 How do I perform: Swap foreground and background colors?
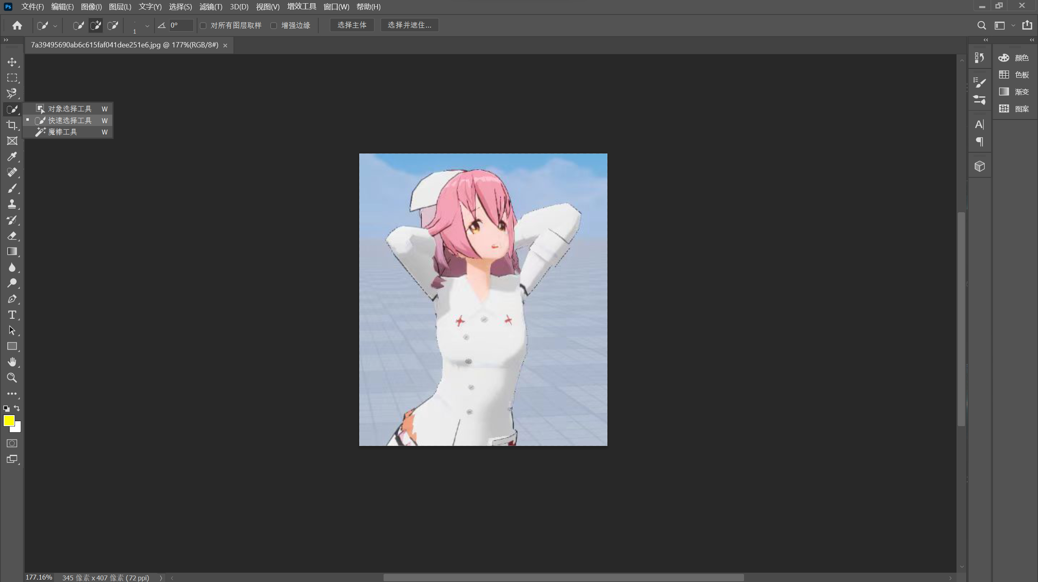click(17, 408)
